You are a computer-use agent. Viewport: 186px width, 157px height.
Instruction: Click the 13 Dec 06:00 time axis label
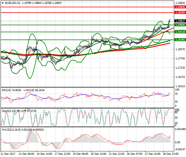click(x=26, y=154)
